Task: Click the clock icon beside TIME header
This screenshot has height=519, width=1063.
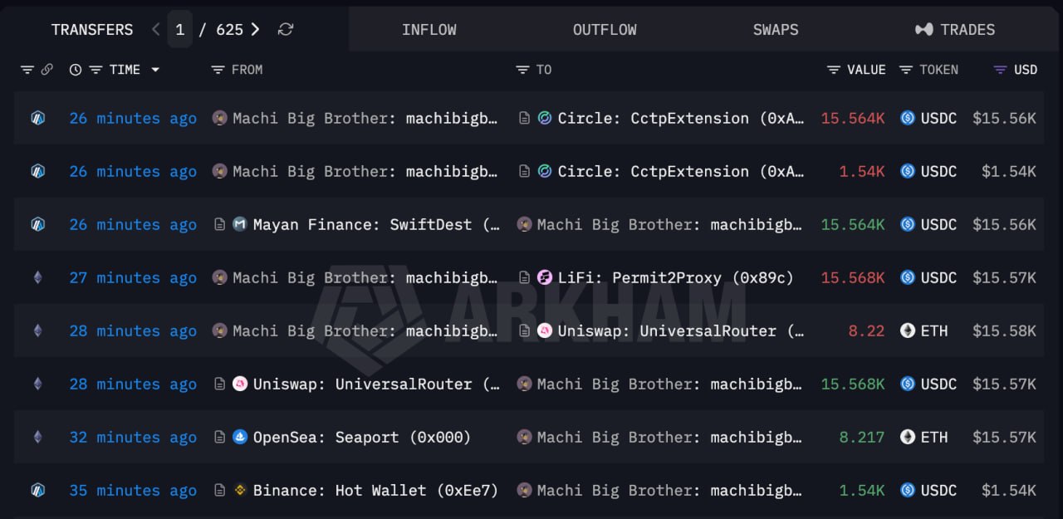Action: [x=76, y=70]
